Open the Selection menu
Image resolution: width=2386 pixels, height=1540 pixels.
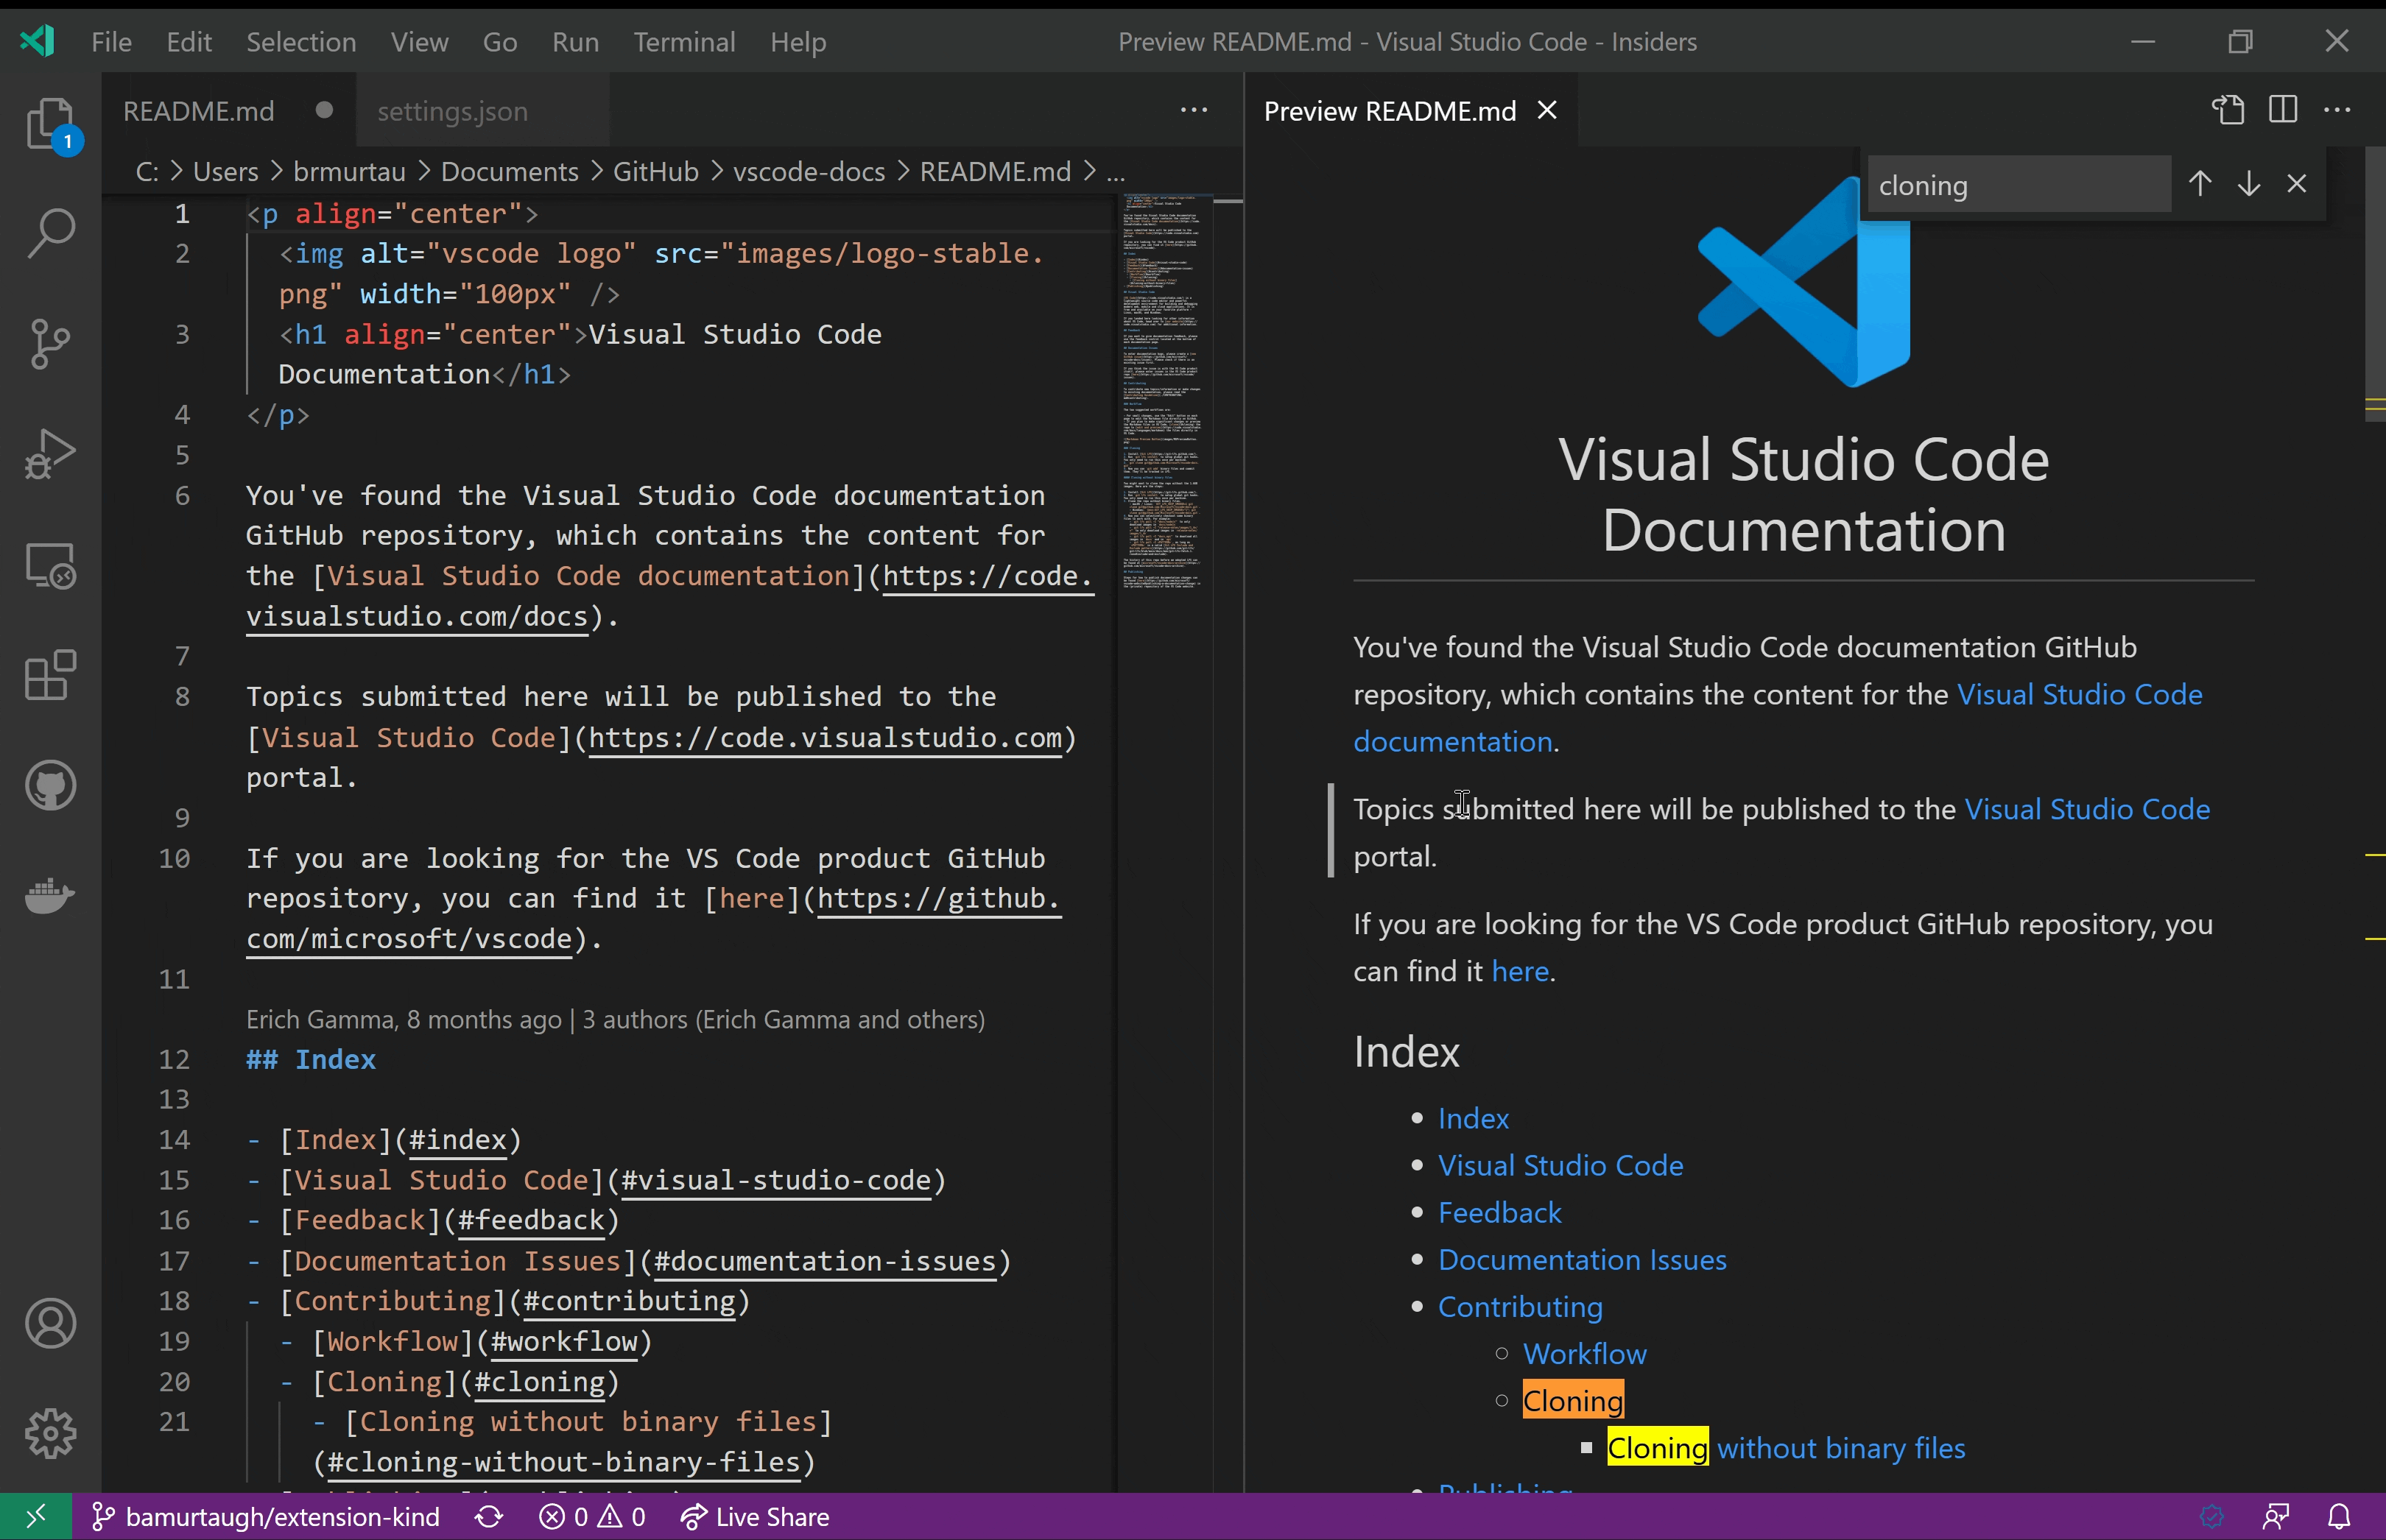(x=301, y=42)
